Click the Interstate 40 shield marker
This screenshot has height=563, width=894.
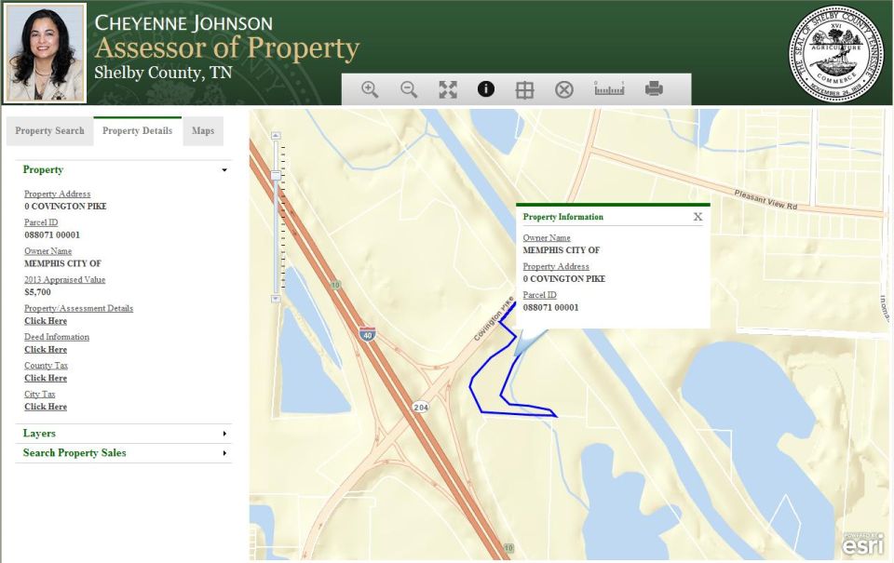(x=367, y=334)
